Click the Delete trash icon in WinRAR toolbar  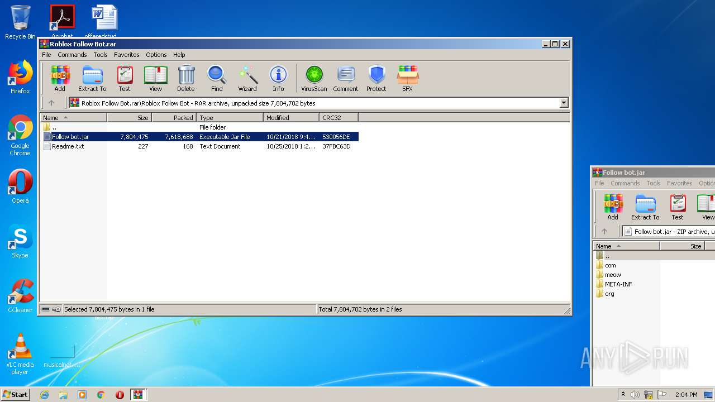pyautogui.click(x=186, y=79)
